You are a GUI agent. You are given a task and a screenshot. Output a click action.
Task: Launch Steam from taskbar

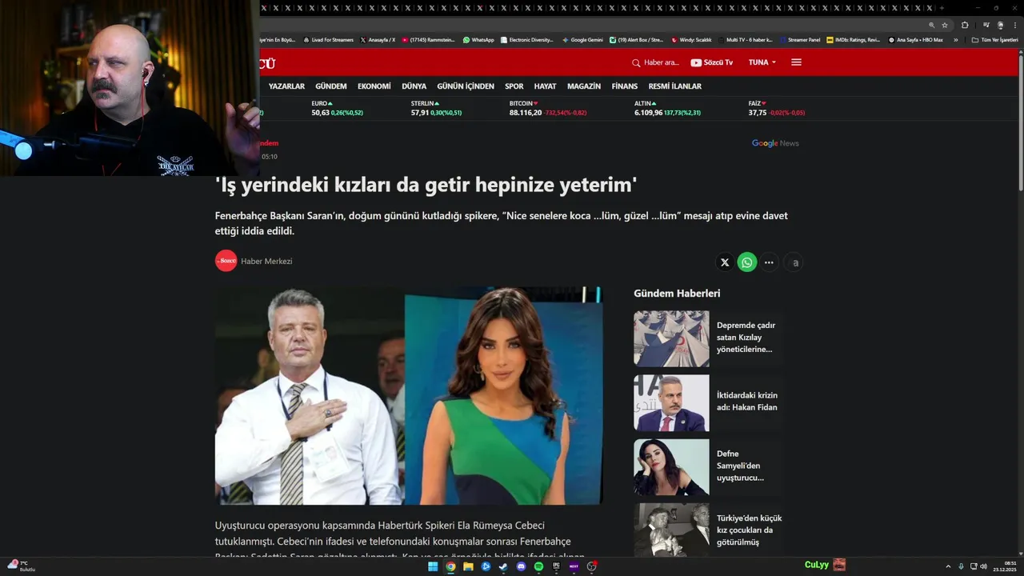(503, 566)
